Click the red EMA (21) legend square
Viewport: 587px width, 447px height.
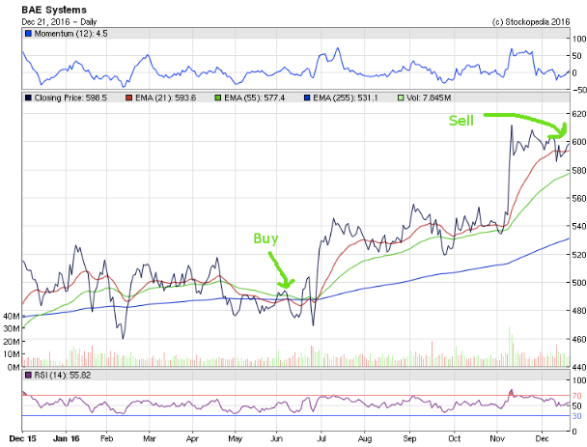pyautogui.click(x=128, y=98)
